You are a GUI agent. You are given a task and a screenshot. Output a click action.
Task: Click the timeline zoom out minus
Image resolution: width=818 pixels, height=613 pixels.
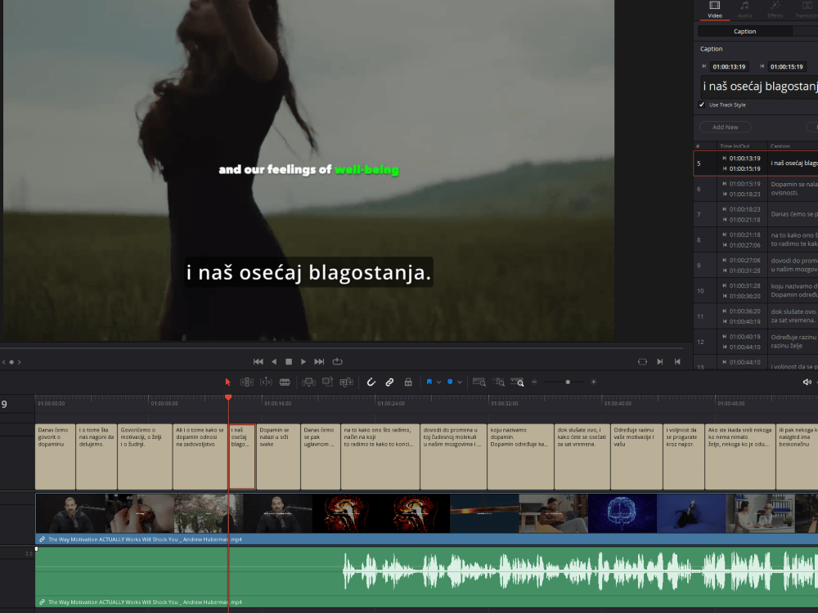click(534, 382)
